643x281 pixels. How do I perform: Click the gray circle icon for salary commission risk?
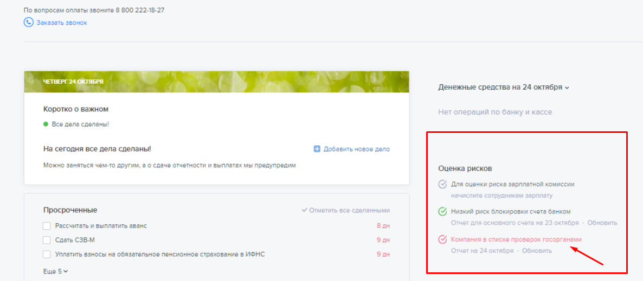pos(442,184)
